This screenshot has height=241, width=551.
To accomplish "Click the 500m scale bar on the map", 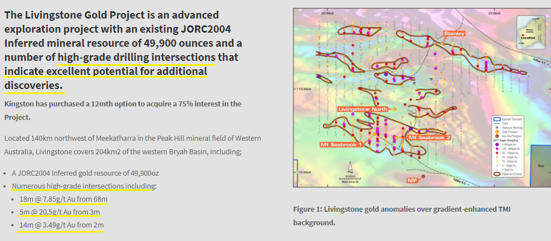I will coord(350,176).
